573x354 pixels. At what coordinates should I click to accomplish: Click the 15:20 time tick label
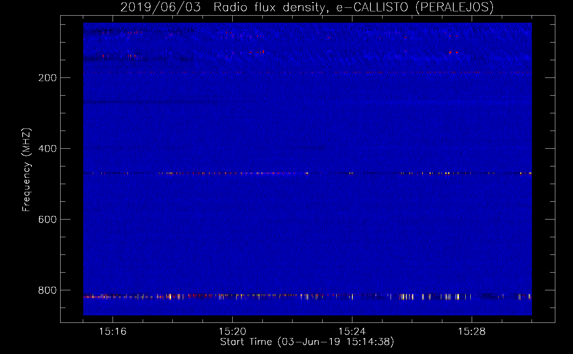click(232, 332)
